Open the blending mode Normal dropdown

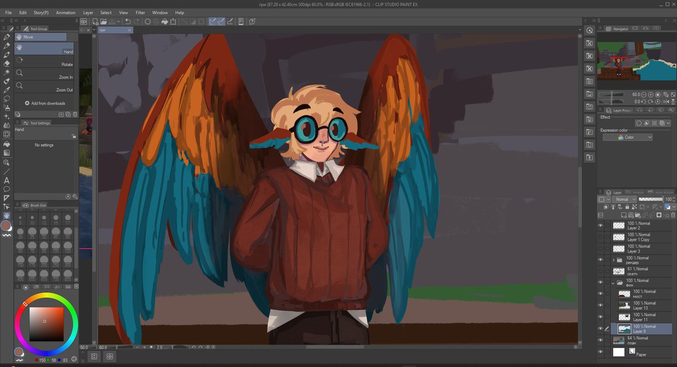(x=625, y=199)
